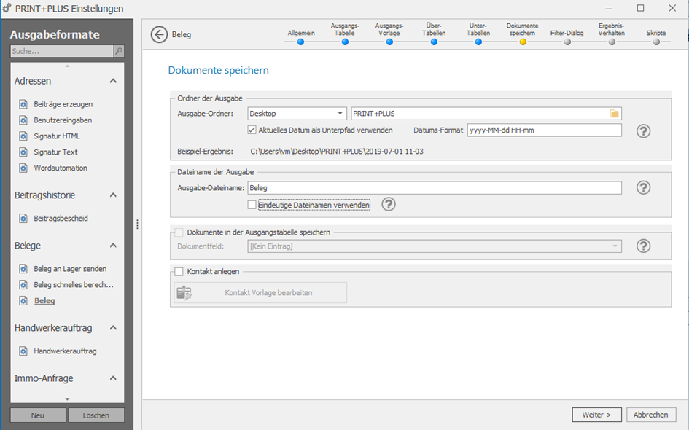689x430 pixels.
Task: Click the Ausgabe-Dateiname input field
Action: pos(435,188)
